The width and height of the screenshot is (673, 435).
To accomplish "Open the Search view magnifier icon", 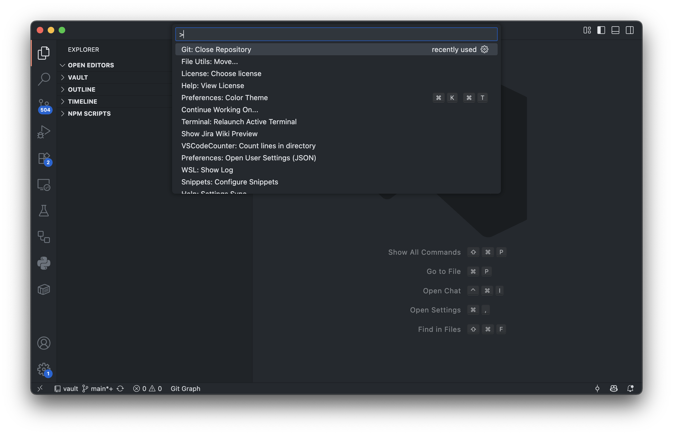I will (44, 79).
